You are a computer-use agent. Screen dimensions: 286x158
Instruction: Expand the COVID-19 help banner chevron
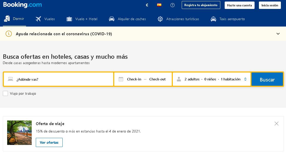278,33
